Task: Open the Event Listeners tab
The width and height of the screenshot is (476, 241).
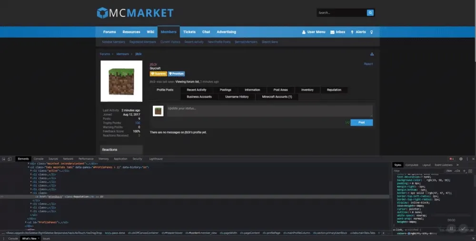Action: point(444,165)
